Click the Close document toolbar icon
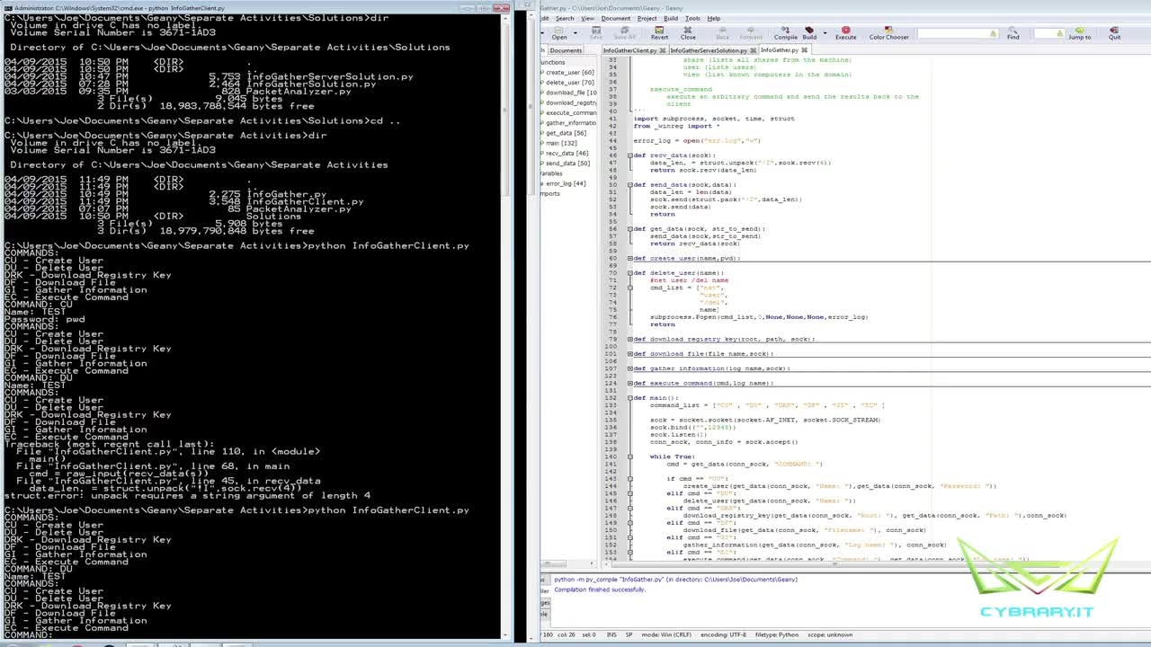1151x647 pixels. pyautogui.click(x=688, y=33)
